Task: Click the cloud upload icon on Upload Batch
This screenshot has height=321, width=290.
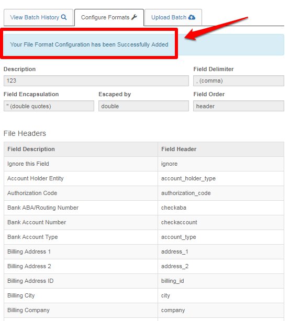Action: click(192, 17)
